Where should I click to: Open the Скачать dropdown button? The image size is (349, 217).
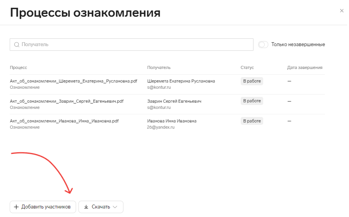101,207
